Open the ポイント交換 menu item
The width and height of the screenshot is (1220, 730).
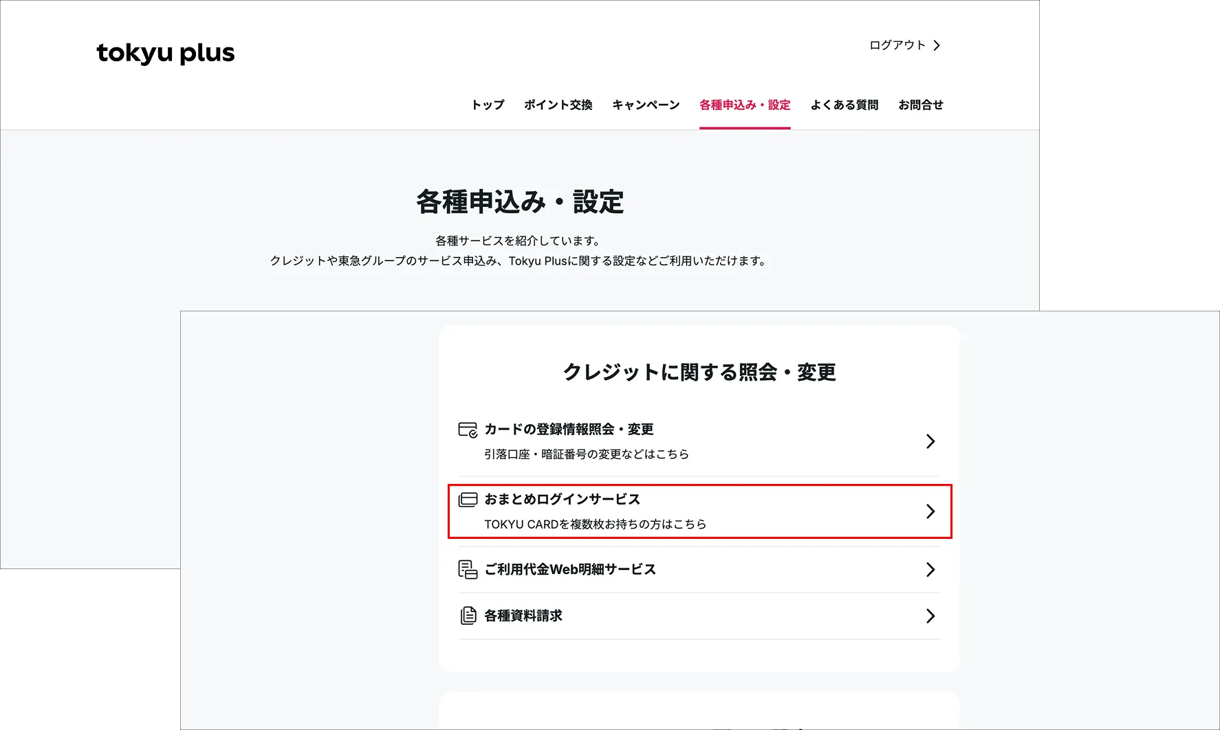coord(558,104)
